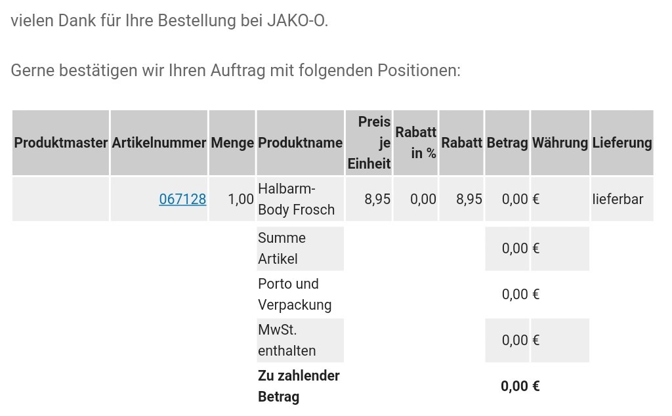
Task: Click the Lieferung column header
Action: (622, 142)
